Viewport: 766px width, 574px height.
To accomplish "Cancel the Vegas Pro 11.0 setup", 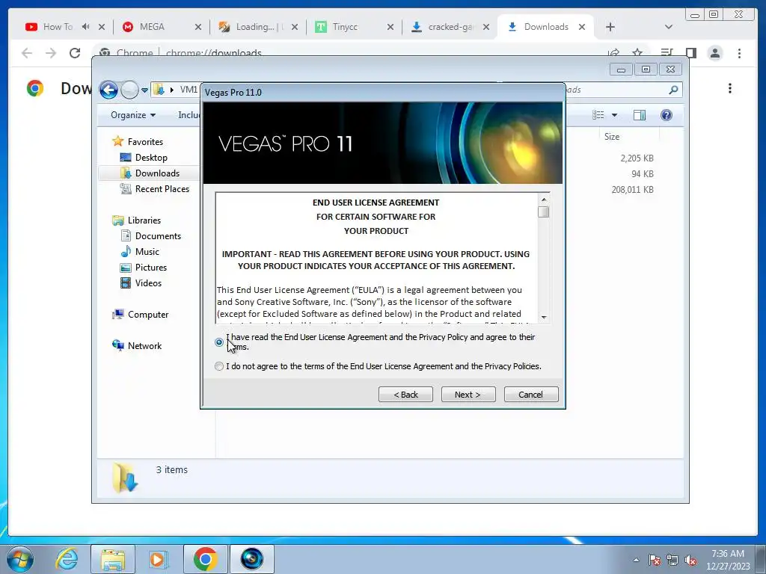I will point(531,395).
